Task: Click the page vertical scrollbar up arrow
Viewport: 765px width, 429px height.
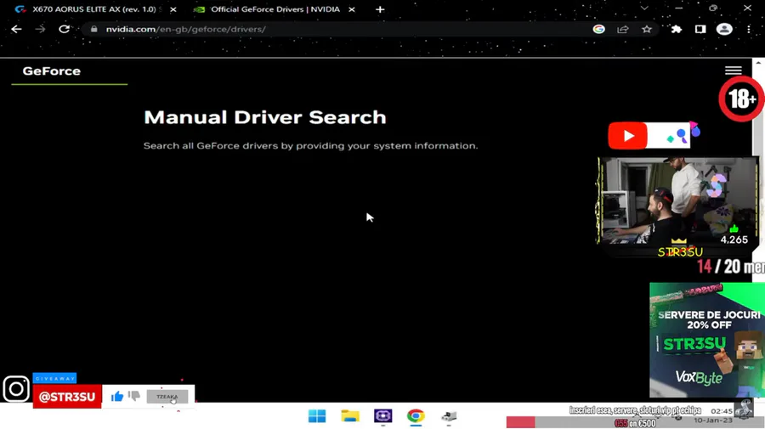Action: [758, 63]
